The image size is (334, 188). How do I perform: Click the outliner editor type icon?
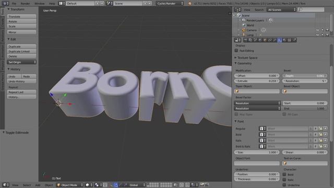(x=237, y=9)
